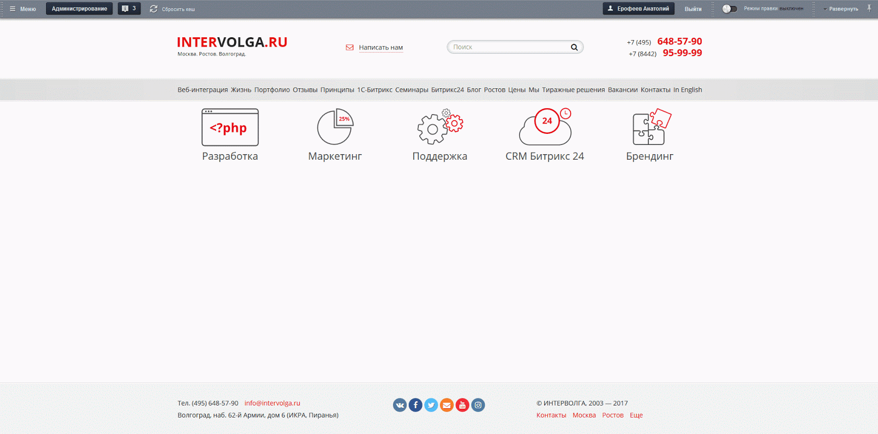
Task: Open the PHP Разработка service icon
Action: click(230, 127)
